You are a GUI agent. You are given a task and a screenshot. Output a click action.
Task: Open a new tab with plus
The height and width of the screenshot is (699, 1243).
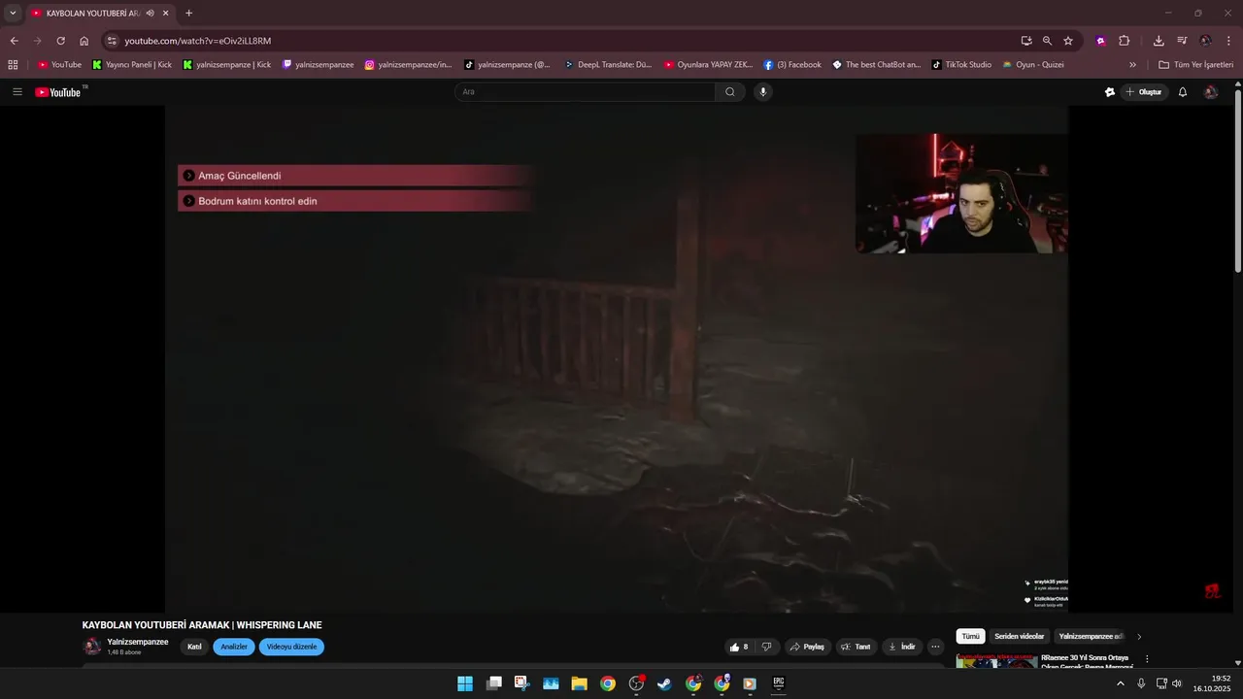coord(188,13)
